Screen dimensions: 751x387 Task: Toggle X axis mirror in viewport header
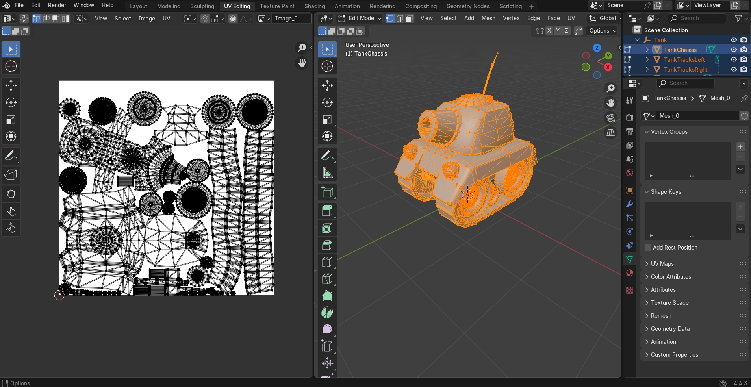549,31
